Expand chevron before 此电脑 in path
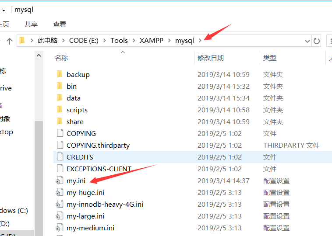Viewport: 332px width, 236px height. pyautogui.click(x=32, y=40)
